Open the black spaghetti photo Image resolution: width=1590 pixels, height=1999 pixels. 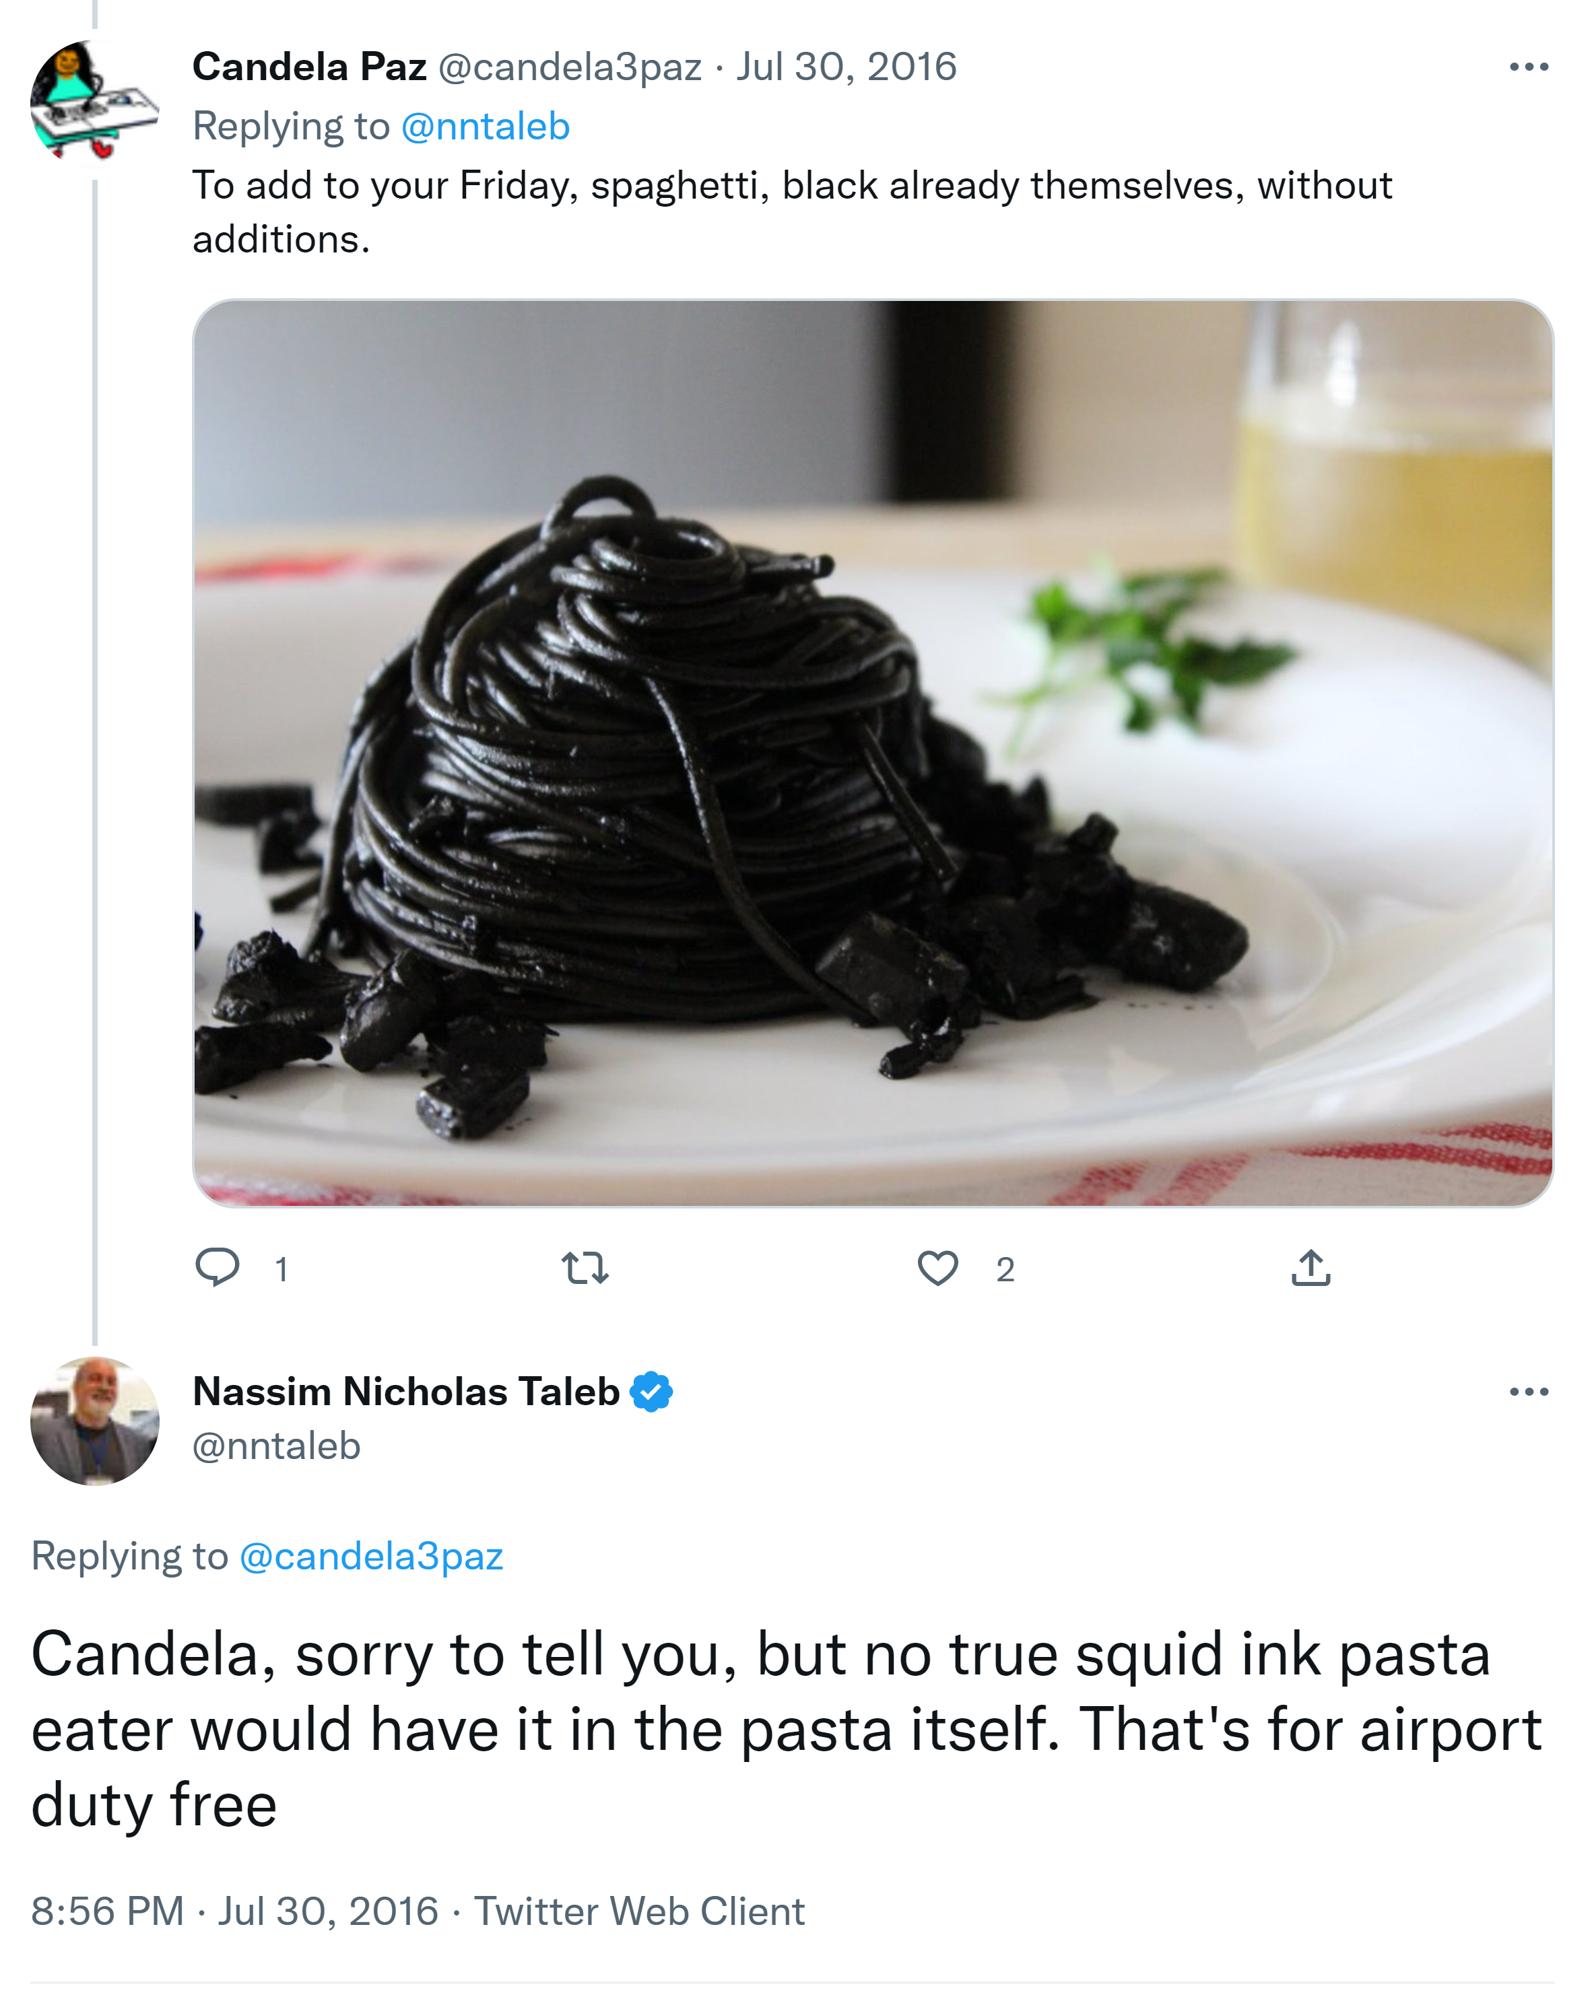[872, 752]
